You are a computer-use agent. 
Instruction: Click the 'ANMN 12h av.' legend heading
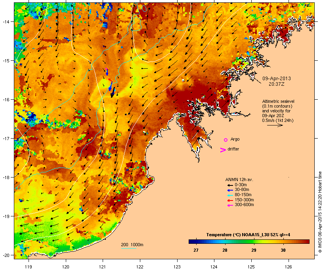coord(239,179)
